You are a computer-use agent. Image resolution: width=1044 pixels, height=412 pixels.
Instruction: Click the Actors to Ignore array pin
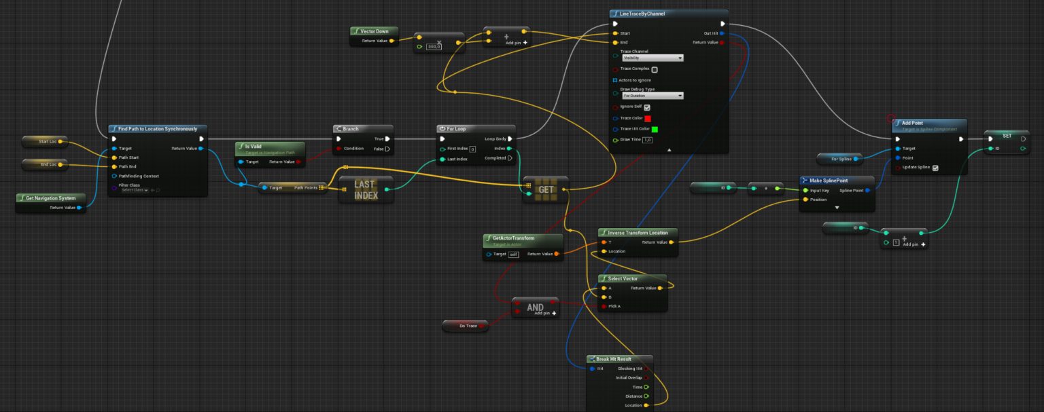tap(615, 80)
